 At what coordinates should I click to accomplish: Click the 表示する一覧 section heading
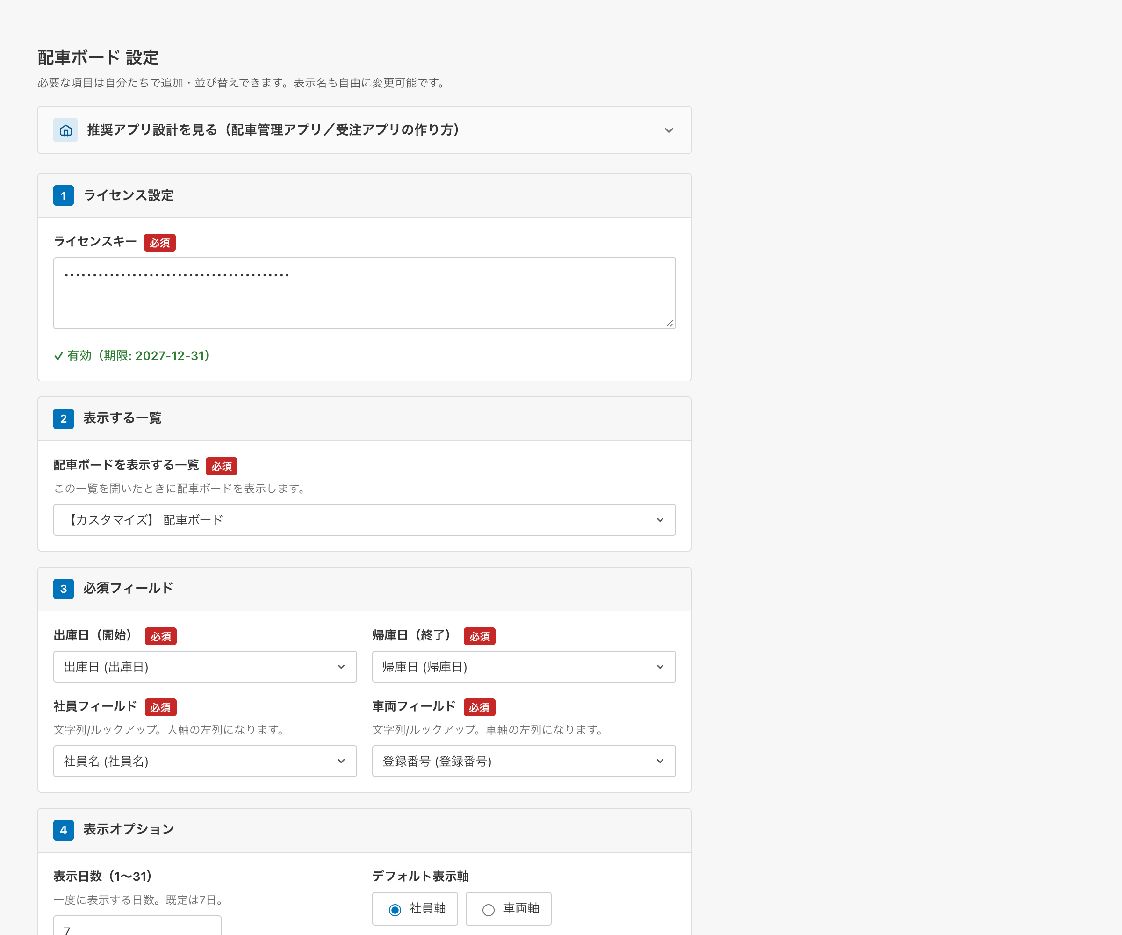pos(122,418)
